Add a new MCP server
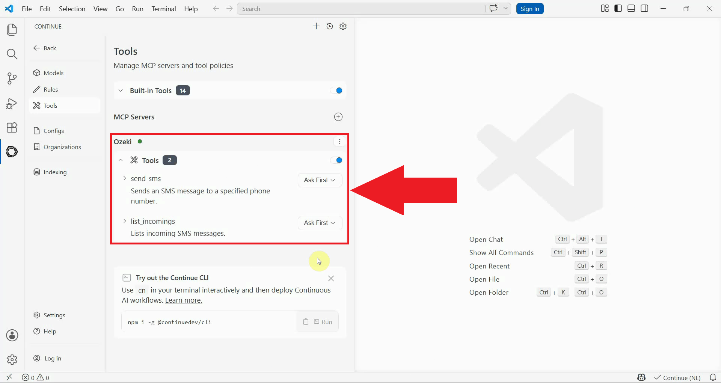 [x=338, y=117]
